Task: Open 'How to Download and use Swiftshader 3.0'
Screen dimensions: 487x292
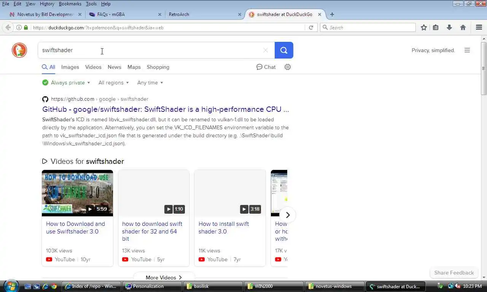Action: [75, 228]
